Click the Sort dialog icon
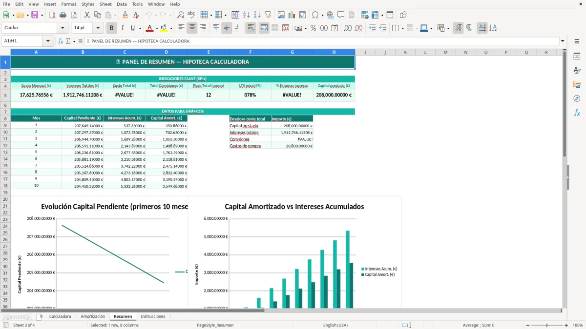Image resolution: width=586 pixels, height=329 pixels. 235,15
